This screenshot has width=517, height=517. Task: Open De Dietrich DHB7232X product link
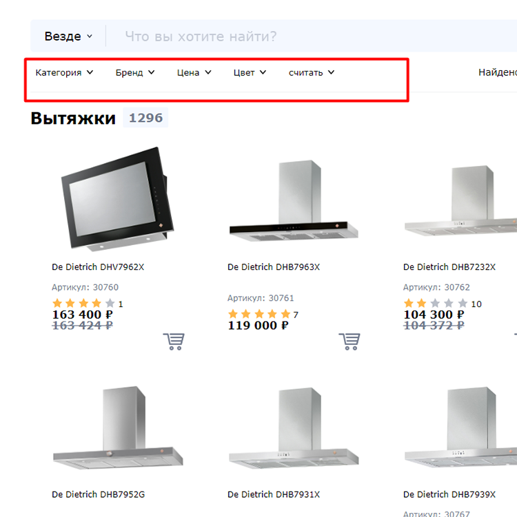click(x=449, y=266)
